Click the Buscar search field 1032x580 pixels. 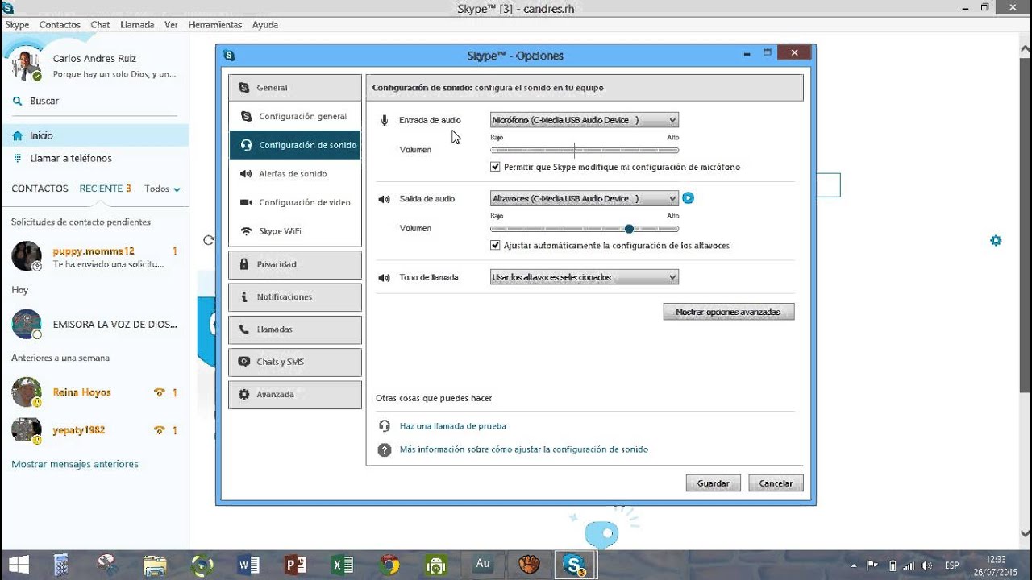(94, 101)
